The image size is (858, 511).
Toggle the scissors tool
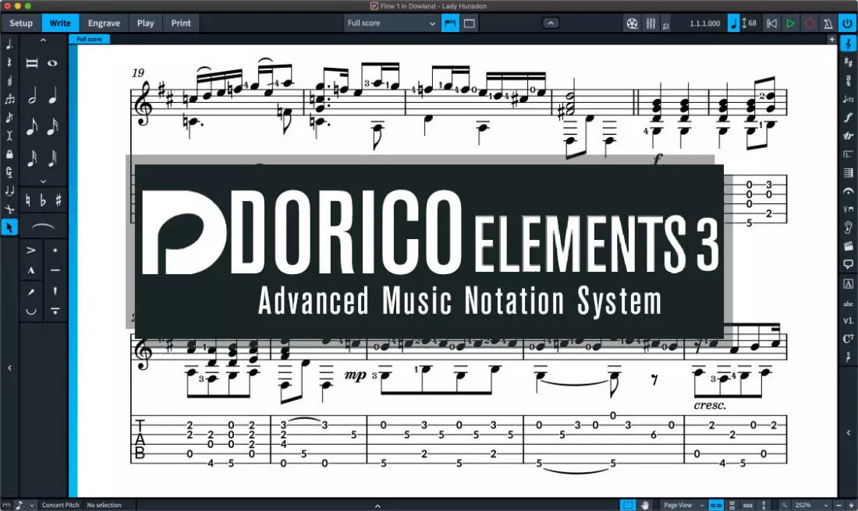(x=9, y=209)
